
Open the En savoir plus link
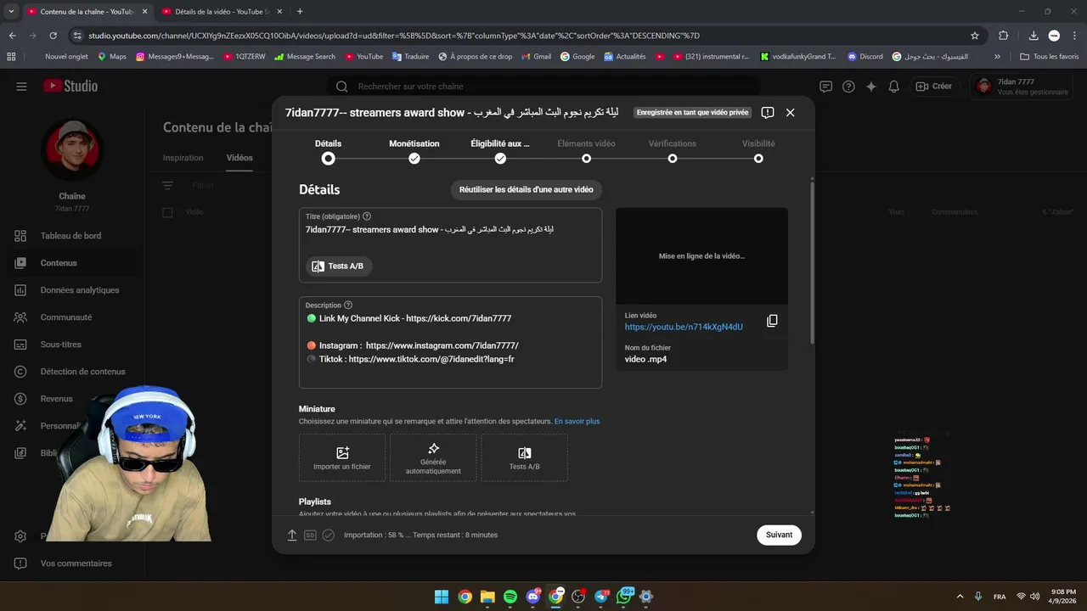pos(577,421)
